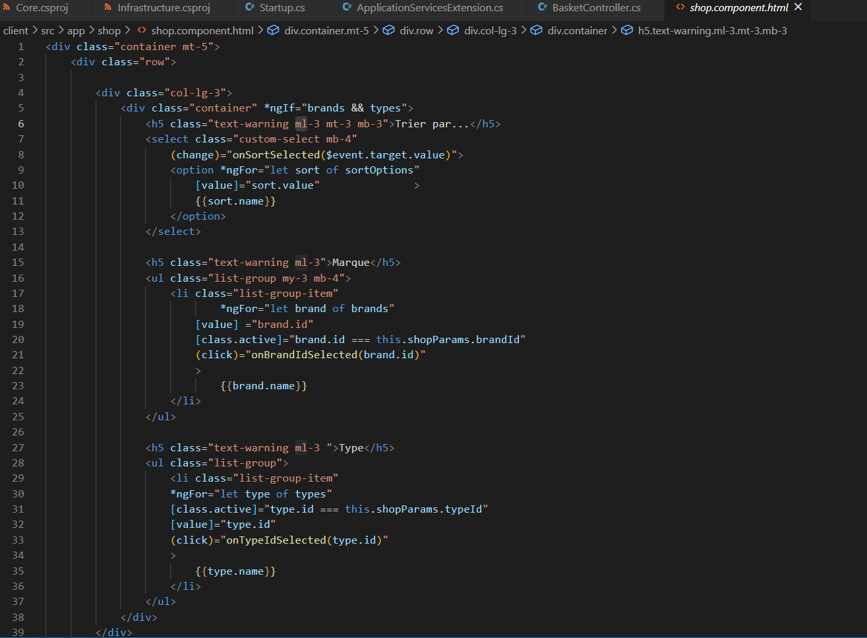Click cube icon before div.col-lg-3
The height and width of the screenshot is (638, 867).
pyautogui.click(x=453, y=30)
